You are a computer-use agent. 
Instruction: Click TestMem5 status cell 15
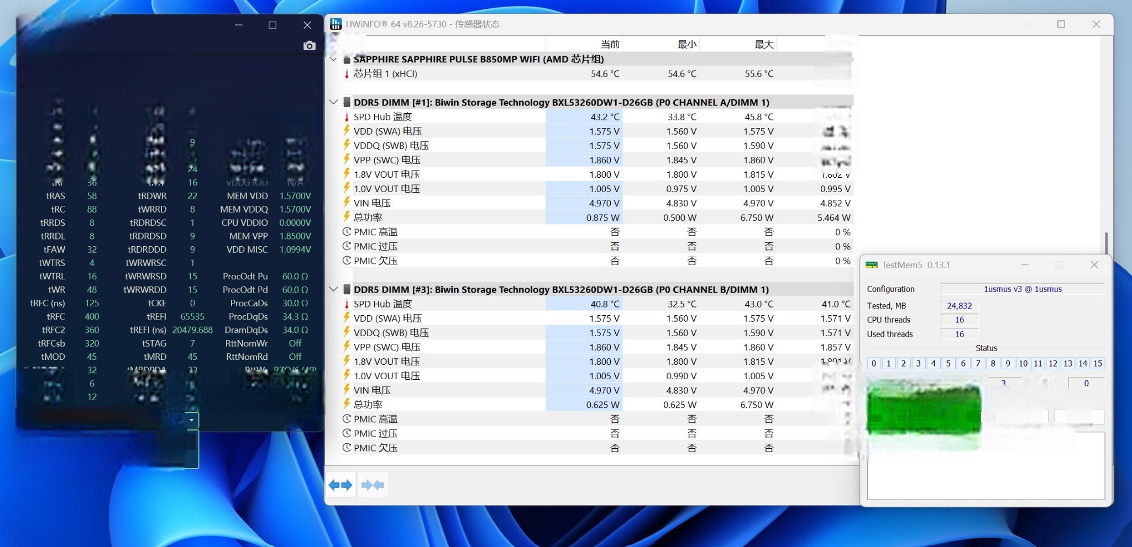1098,364
